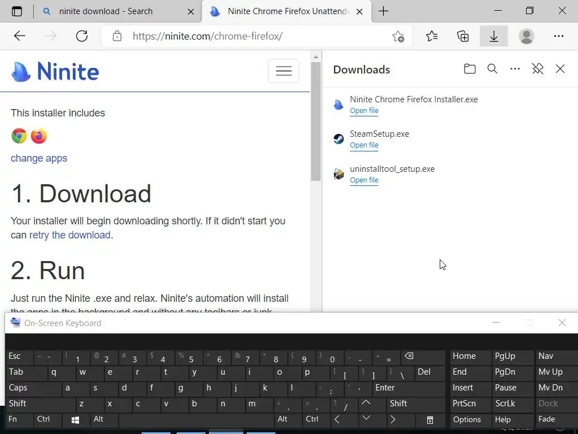Click the Ninite logo

(x=55, y=71)
